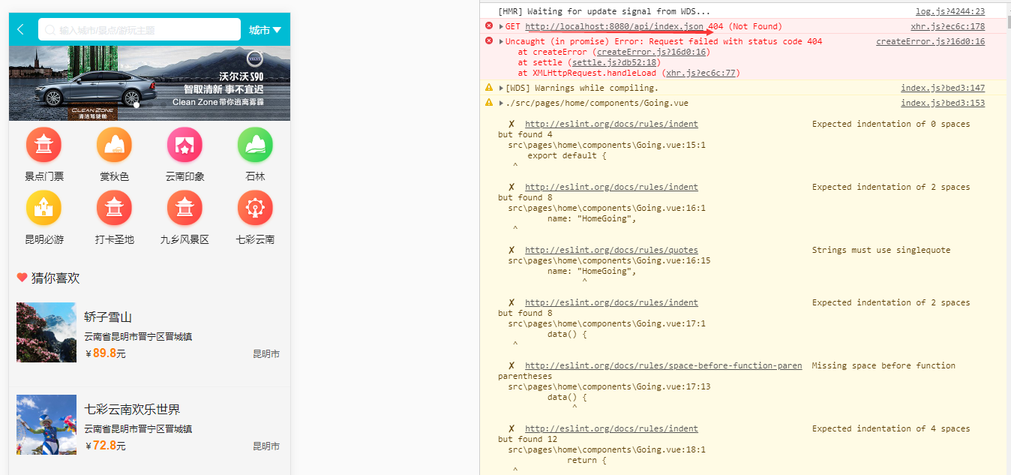Open the 赏秋色 category icon
Image resolution: width=1011 pixels, height=475 pixels.
(114, 145)
